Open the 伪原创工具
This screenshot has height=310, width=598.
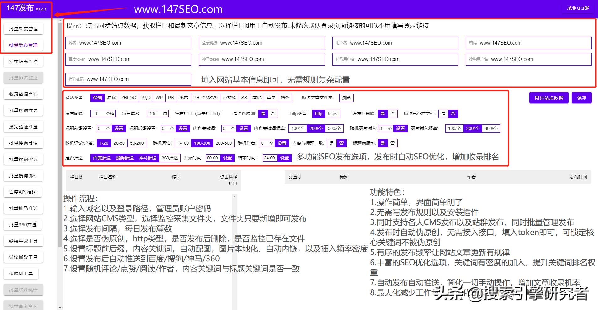tap(21, 273)
